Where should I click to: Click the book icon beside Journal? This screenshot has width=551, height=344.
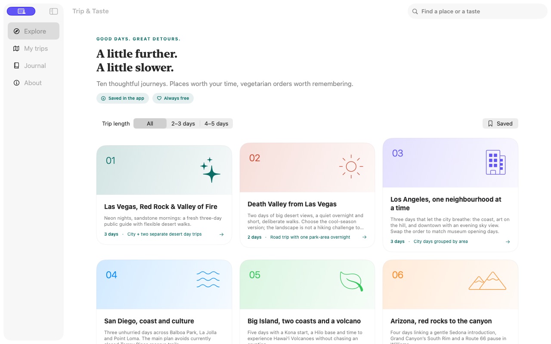tap(16, 65)
